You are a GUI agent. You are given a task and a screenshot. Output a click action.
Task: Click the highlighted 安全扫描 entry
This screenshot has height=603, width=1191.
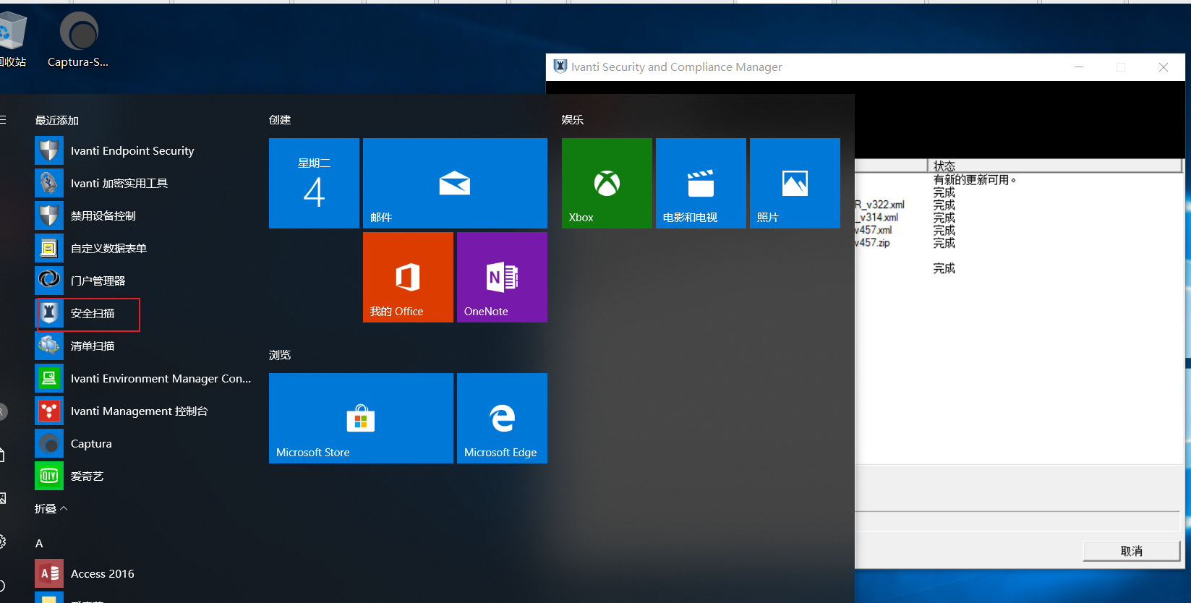[92, 314]
